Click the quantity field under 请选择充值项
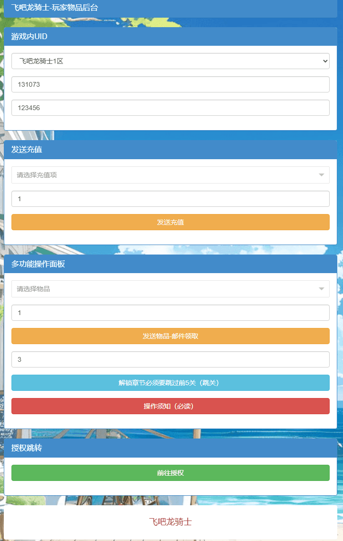 pos(170,199)
